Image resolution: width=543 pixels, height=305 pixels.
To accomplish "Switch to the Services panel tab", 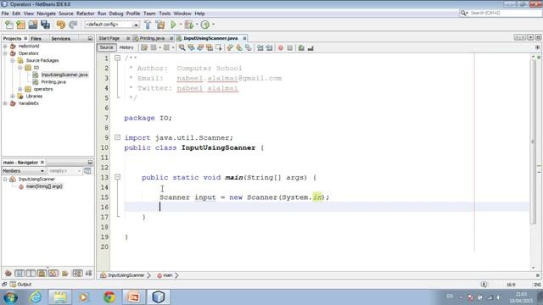I will [x=60, y=38].
